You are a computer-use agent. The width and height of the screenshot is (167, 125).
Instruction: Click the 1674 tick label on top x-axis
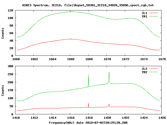(144, 59)
